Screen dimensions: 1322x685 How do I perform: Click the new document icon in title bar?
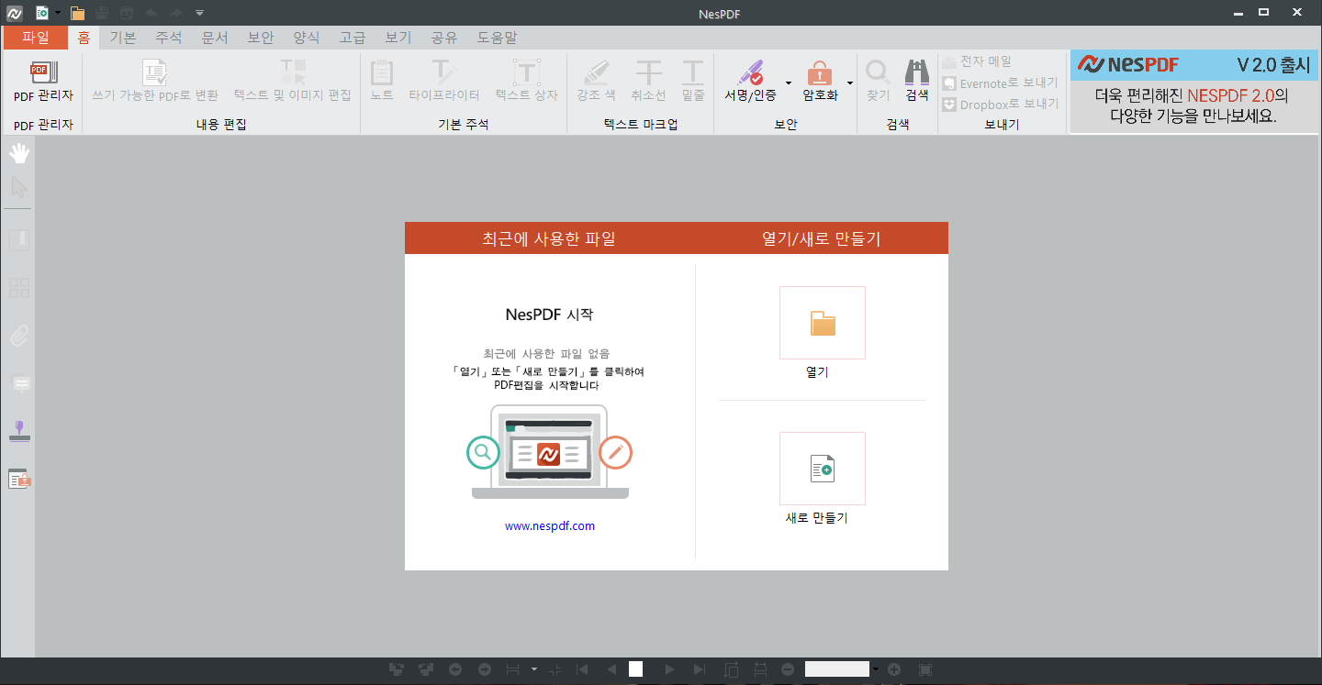click(x=42, y=13)
